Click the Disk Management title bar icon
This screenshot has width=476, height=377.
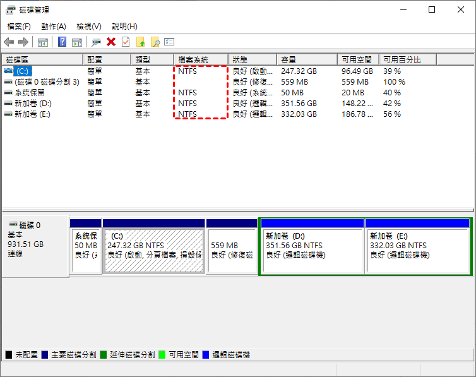pyautogui.click(x=10, y=10)
